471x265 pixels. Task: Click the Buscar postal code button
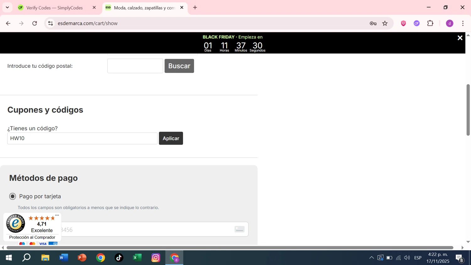(x=179, y=66)
